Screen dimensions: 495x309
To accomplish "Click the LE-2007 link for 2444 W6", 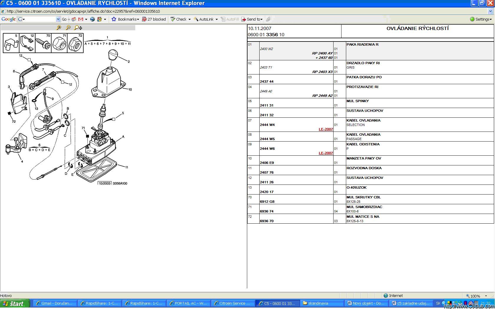I will pyautogui.click(x=326, y=153).
